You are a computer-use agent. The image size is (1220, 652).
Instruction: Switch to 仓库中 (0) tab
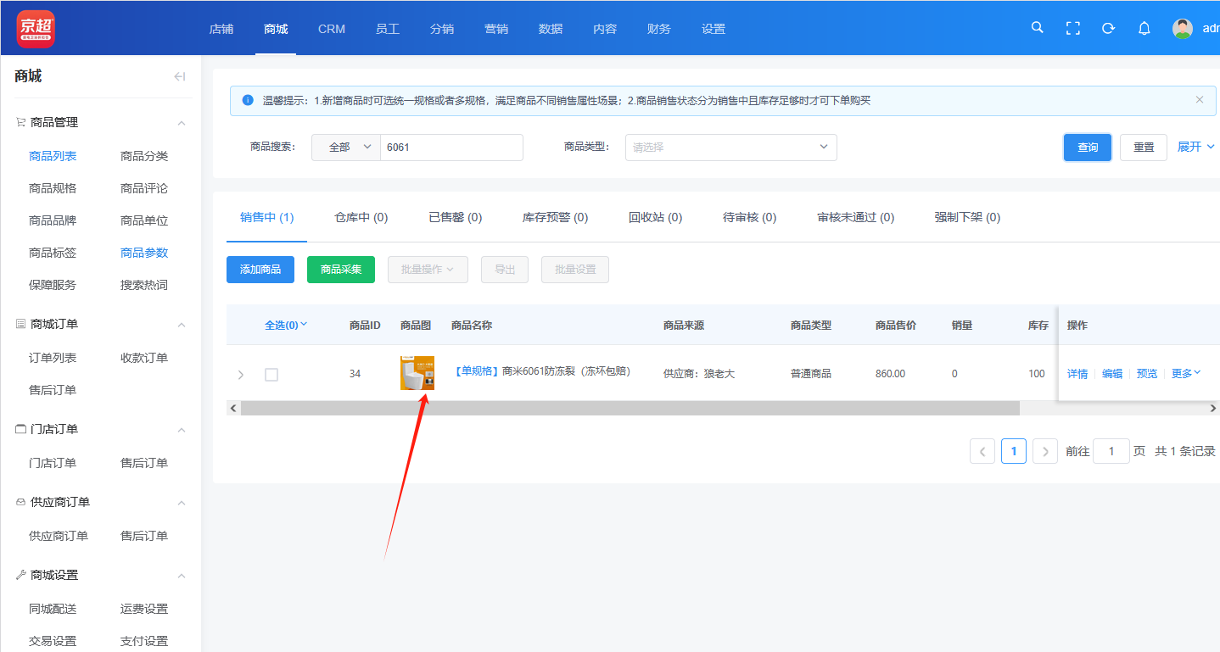[361, 217]
